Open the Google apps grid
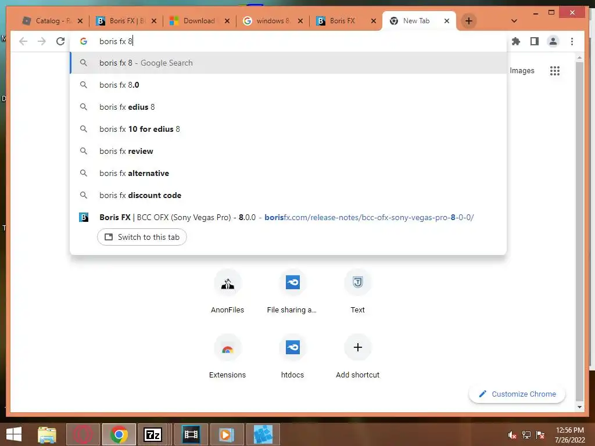 555,70
